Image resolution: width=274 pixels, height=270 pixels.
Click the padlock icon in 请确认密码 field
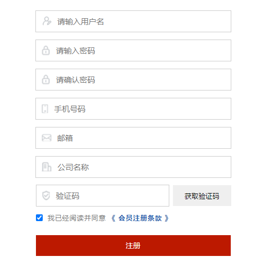pos(46,80)
